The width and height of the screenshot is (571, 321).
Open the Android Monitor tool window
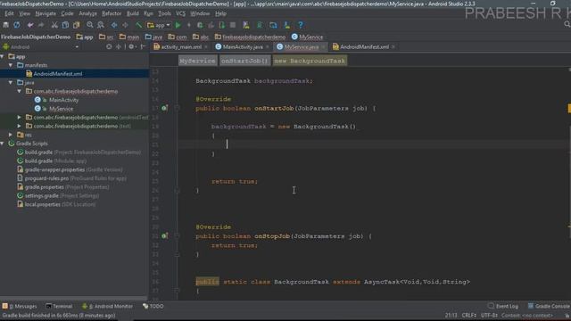(x=107, y=306)
